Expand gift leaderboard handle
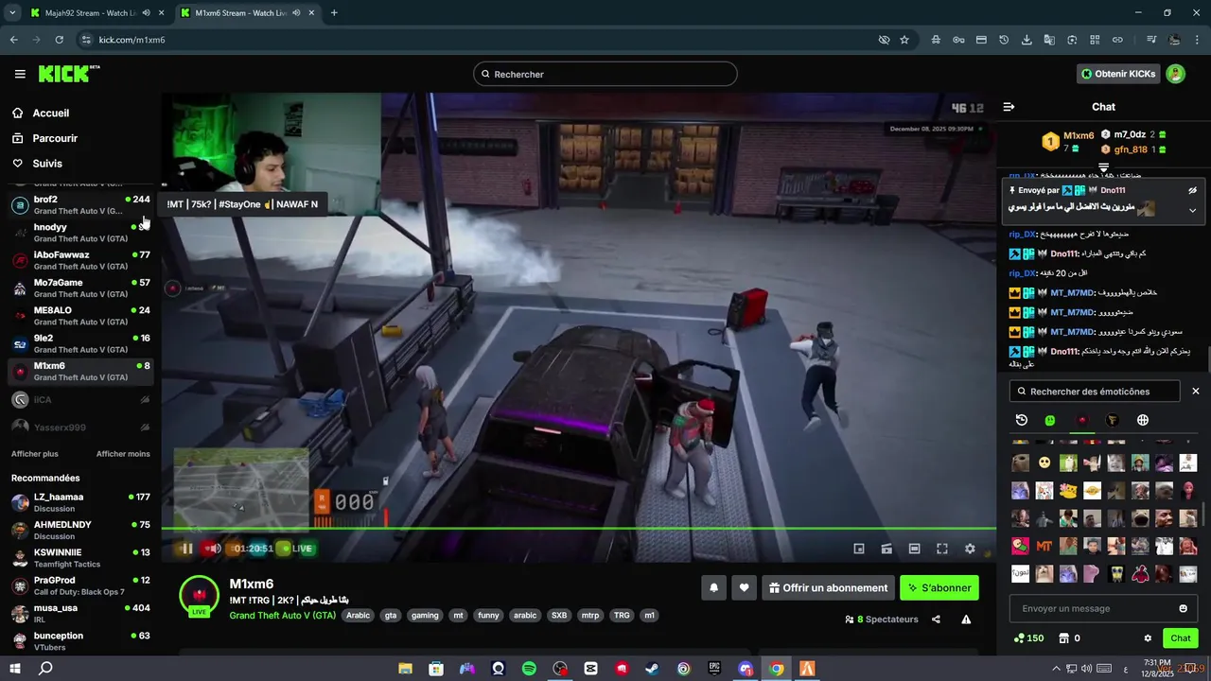1211x681 pixels. tap(1103, 167)
